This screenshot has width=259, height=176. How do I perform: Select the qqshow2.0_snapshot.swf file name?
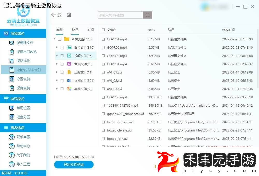point(125,114)
